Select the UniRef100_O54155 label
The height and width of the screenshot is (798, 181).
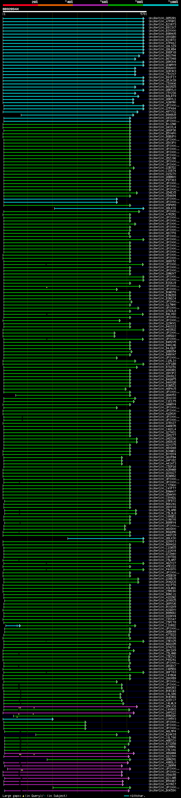coord(162,775)
